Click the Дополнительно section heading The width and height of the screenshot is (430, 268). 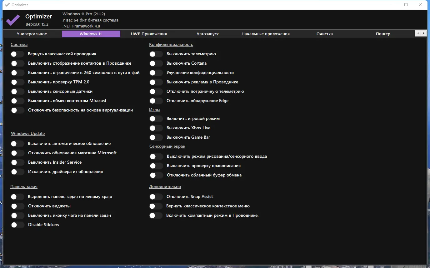coord(165,186)
